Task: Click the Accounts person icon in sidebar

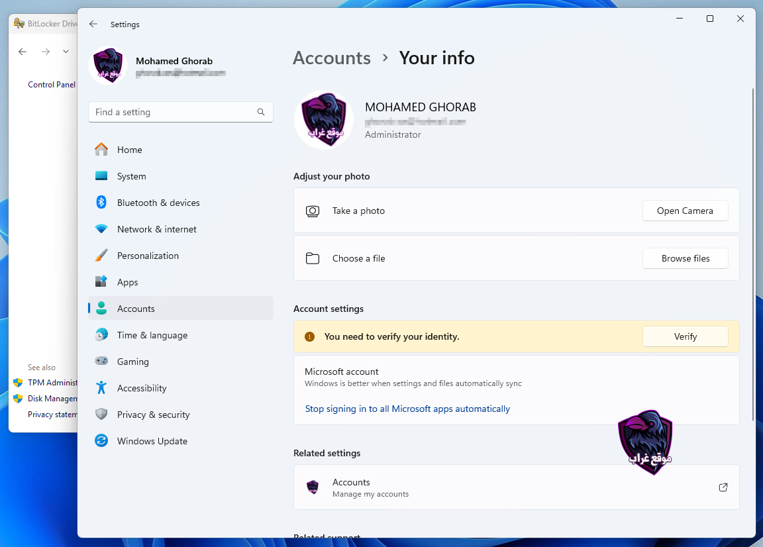Action: click(x=101, y=308)
